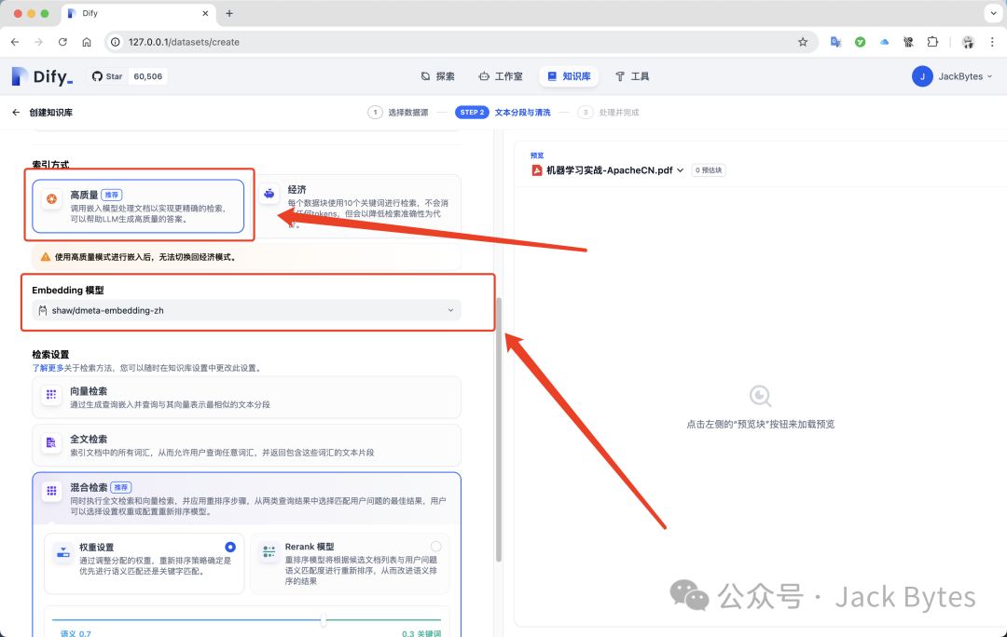Click the 60,506 star count

click(147, 76)
